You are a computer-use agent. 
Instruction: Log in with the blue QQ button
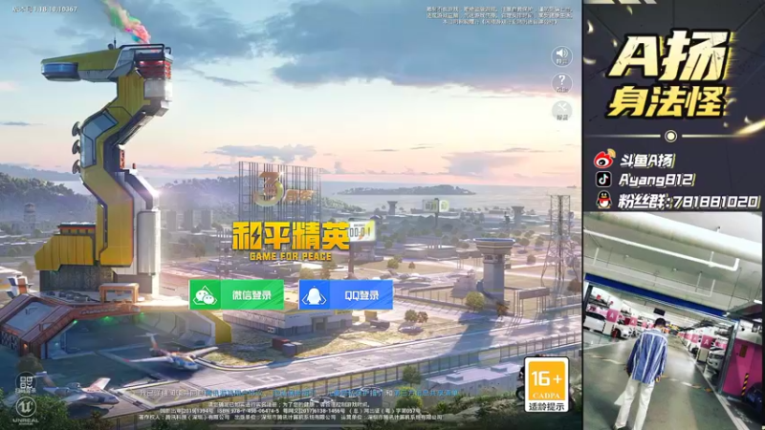coord(345,294)
